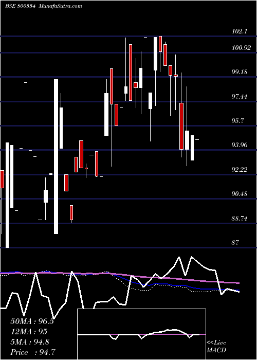Select the Price : 94.7 readout
Screen dimensions: 257x360
(33, 352)
